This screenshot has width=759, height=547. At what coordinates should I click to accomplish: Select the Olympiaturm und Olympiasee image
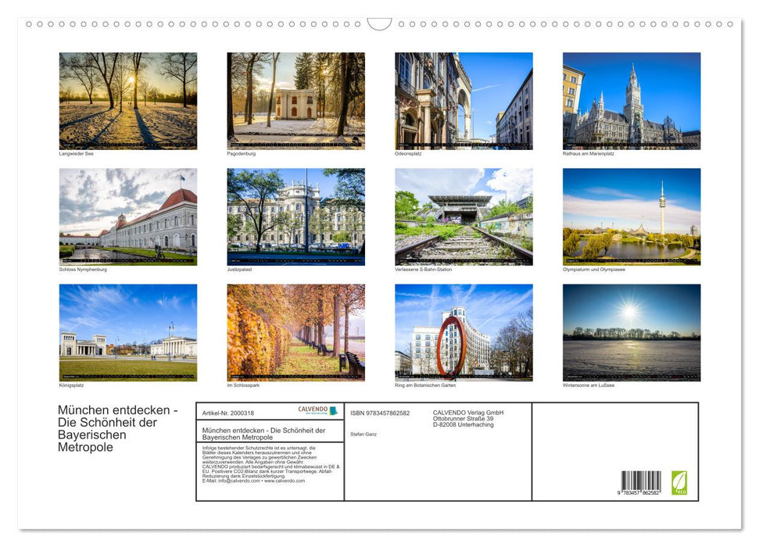coord(632,216)
